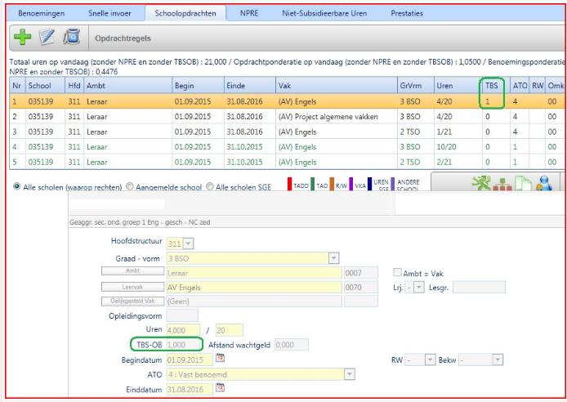Screen dimensions: 567x402
Task: Click the Leraar ambt text field
Action: pyautogui.click(x=254, y=273)
